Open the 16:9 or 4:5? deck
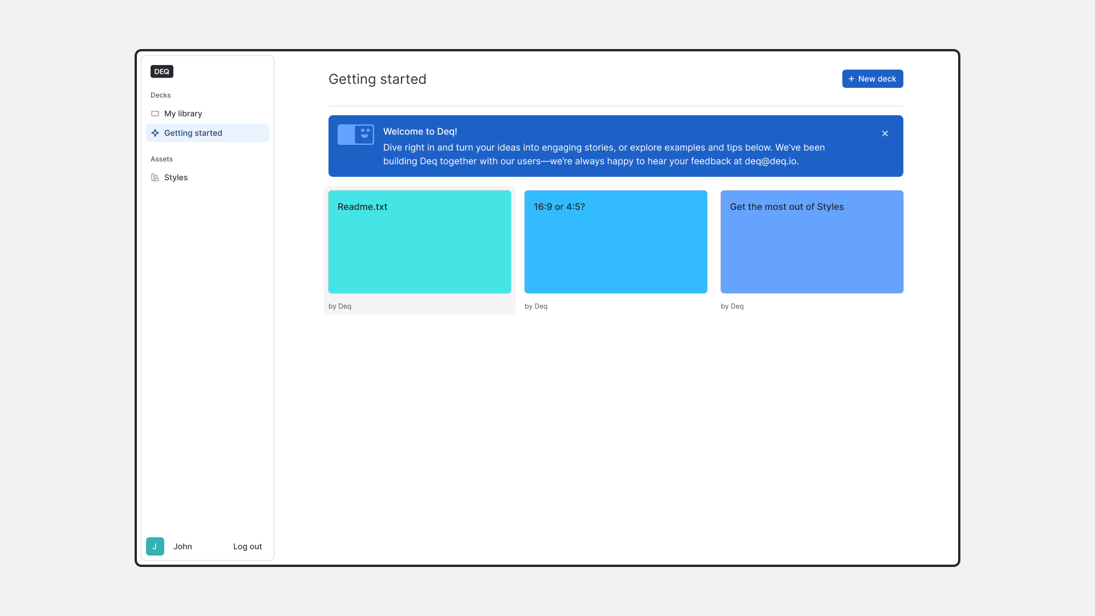The height and width of the screenshot is (616, 1095). 616,242
